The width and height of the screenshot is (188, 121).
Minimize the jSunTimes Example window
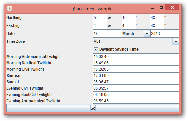click(153, 8)
